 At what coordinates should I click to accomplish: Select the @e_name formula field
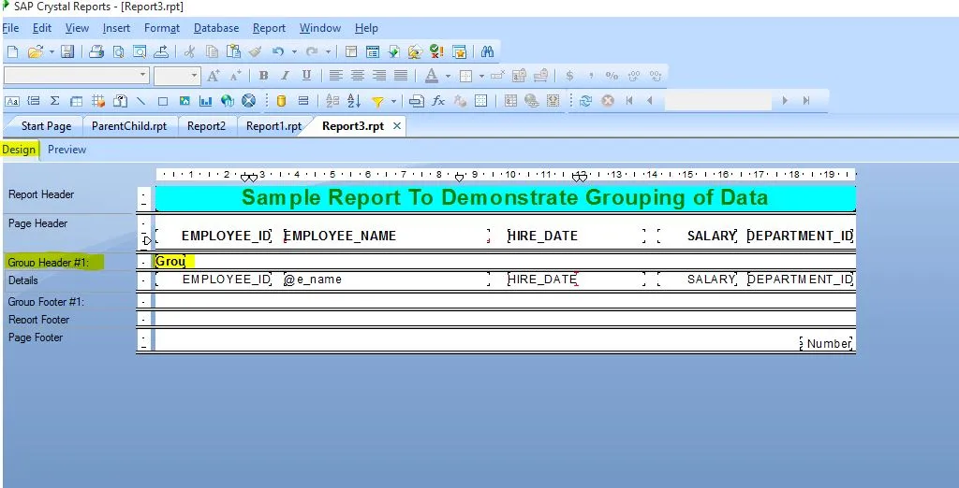[386, 280]
